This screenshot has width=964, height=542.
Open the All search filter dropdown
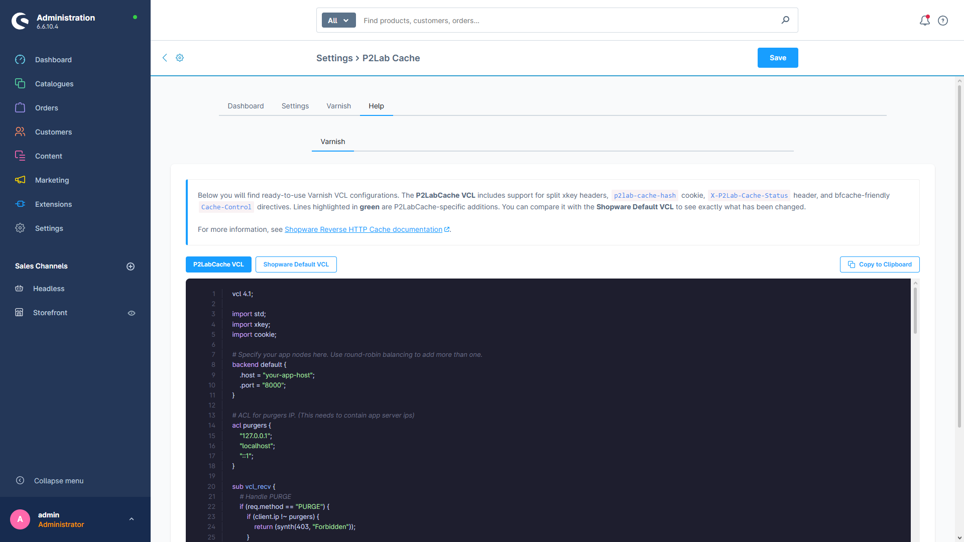(x=338, y=21)
